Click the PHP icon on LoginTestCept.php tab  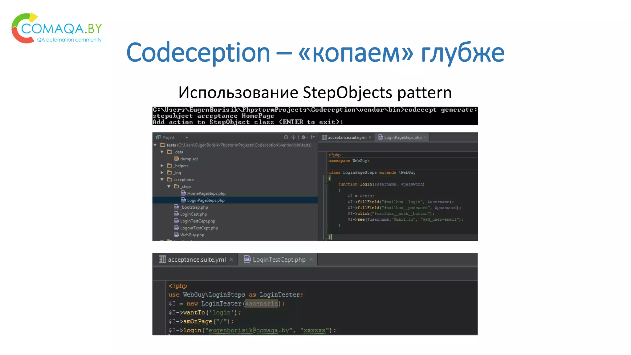click(x=247, y=259)
